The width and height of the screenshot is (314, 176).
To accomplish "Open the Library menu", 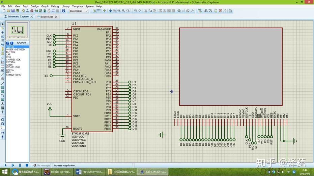I will tap(65, 6).
